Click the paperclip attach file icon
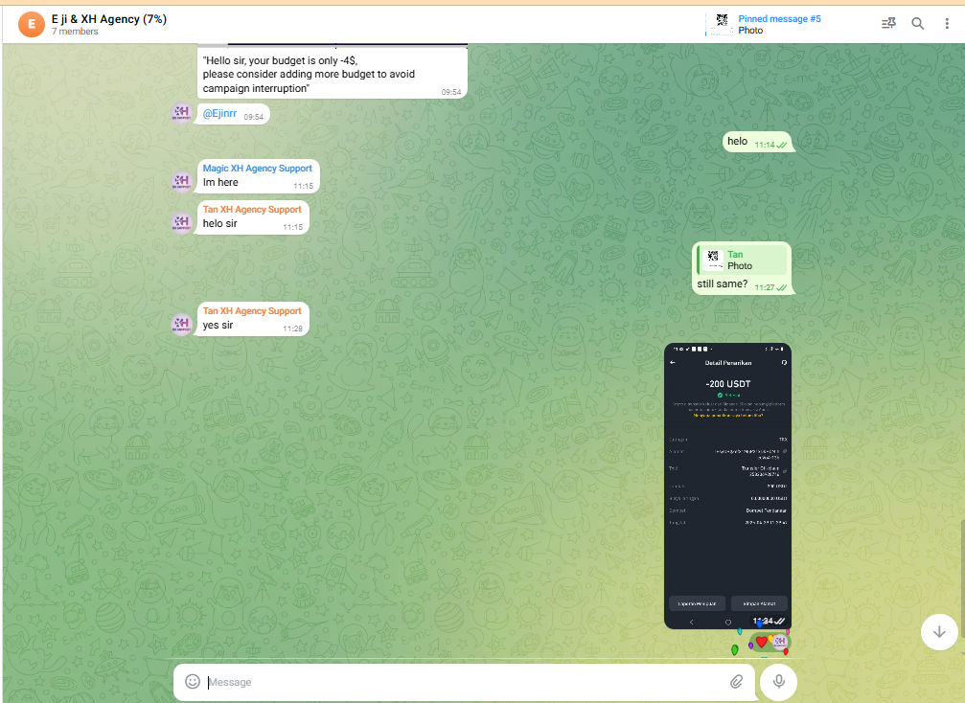The image size is (965, 703). point(736,682)
